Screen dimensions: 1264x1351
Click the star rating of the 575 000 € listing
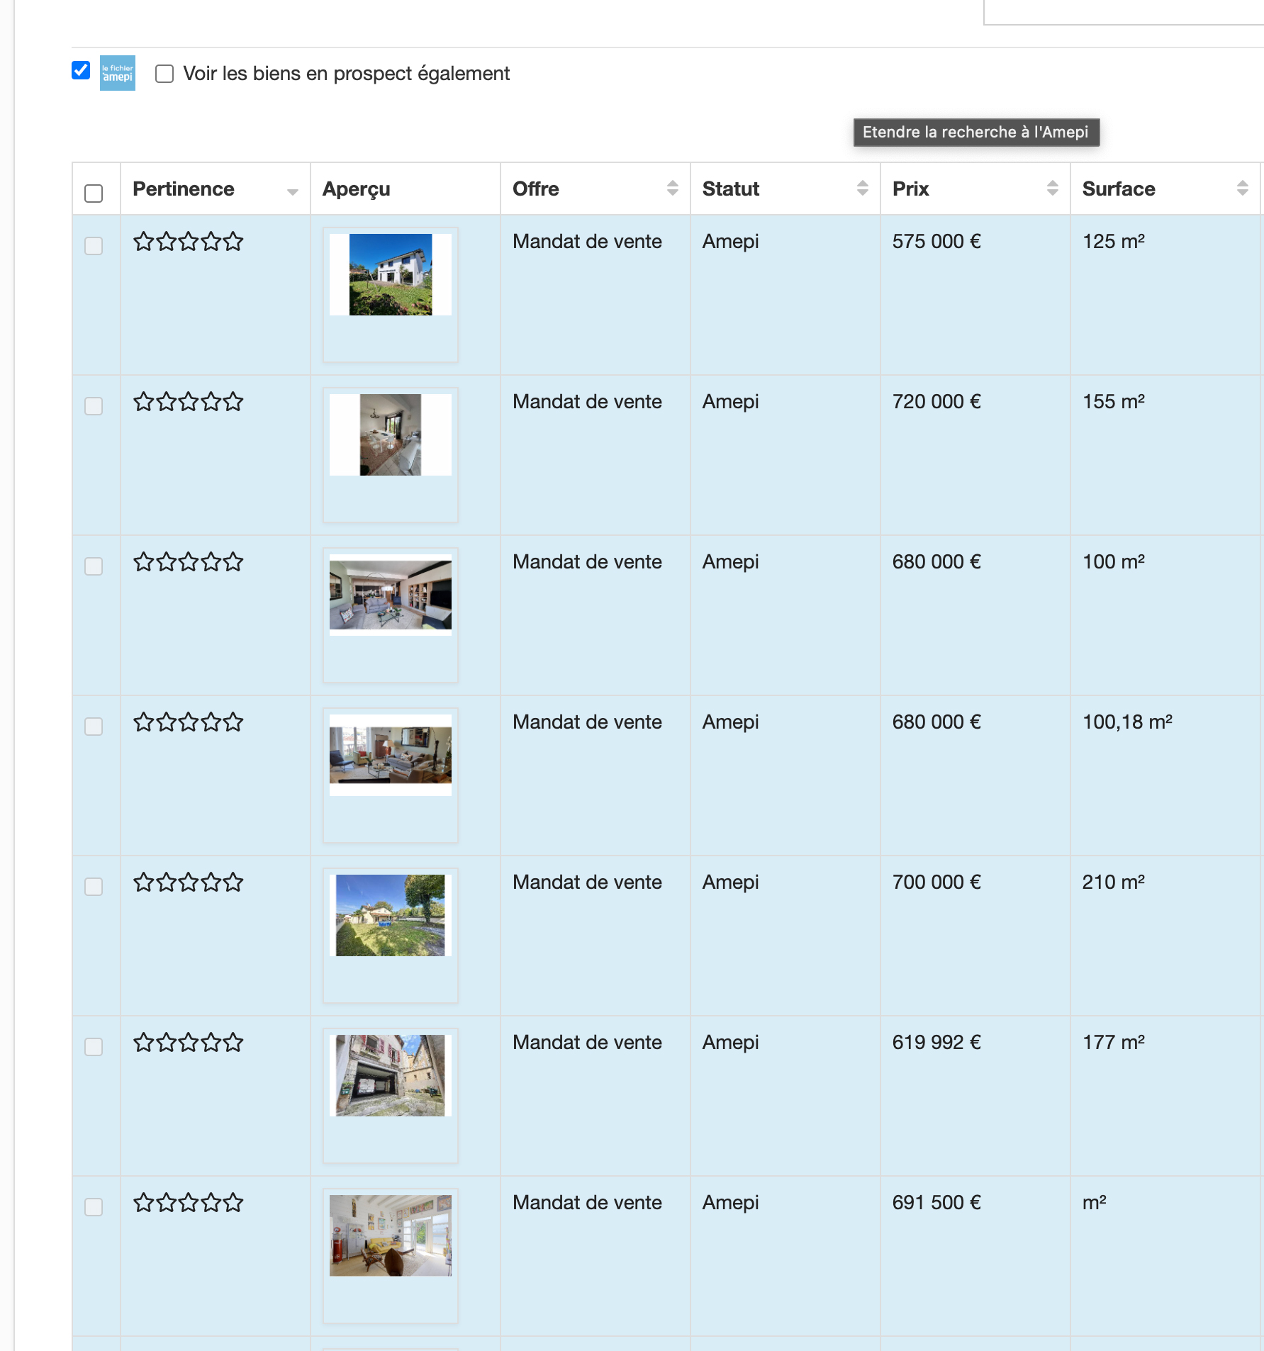(188, 242)
